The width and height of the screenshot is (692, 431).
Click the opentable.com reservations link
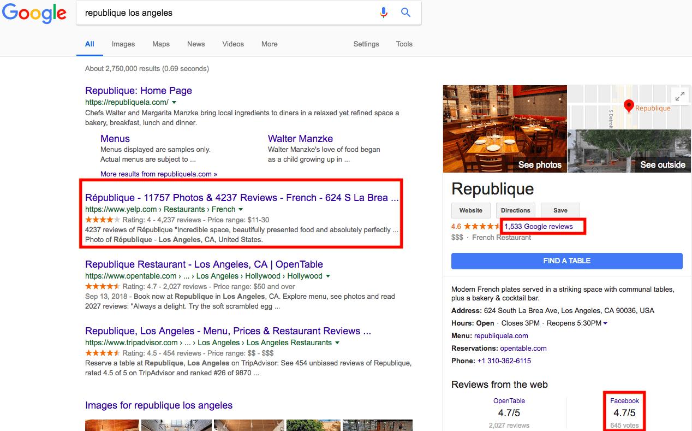coord(523,349)
